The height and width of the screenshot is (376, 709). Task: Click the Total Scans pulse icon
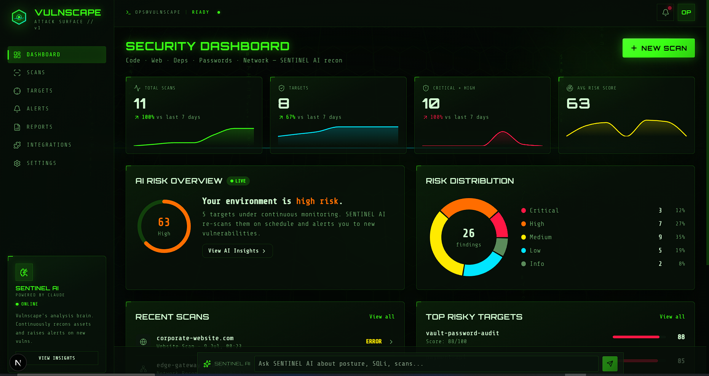pos(137,88)
